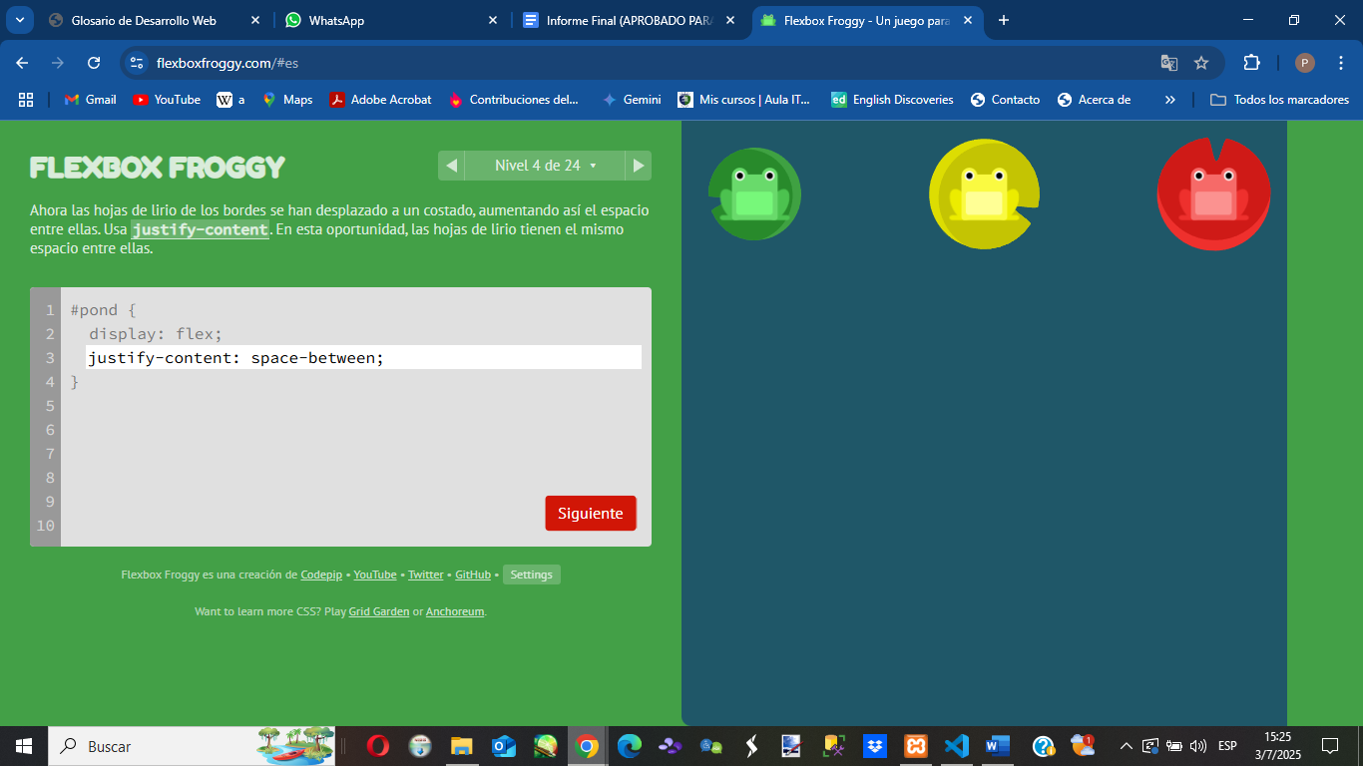Go to the next level arrow
Image resolution: width=1363 pixels, height=766 pixels.
coord(639,166)
